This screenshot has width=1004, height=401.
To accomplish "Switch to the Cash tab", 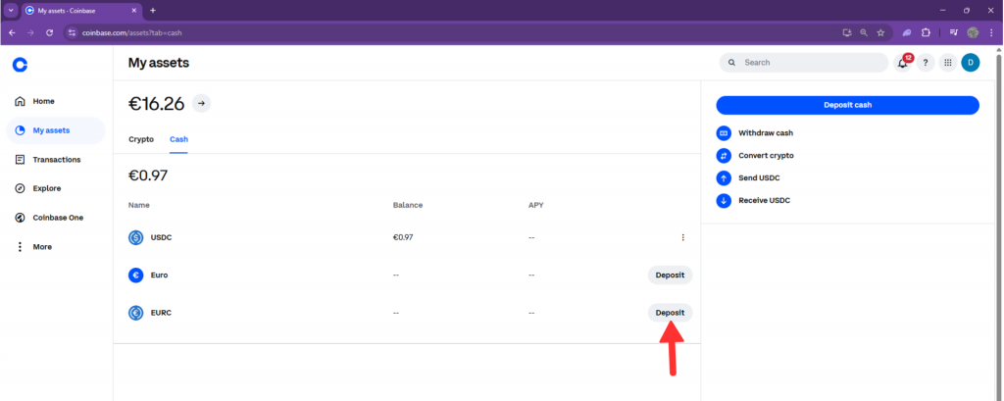I will point(178,139).
